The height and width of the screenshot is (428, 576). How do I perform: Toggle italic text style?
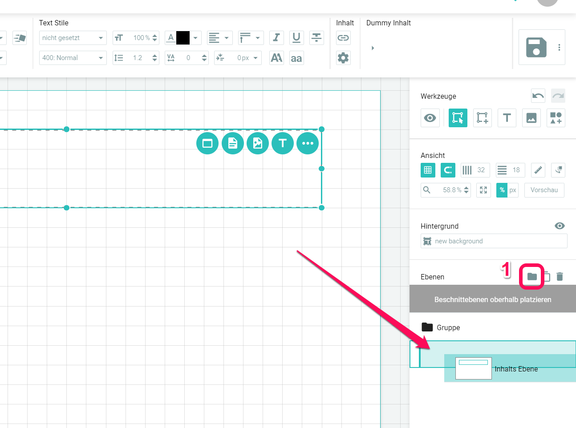pos(276,38)
